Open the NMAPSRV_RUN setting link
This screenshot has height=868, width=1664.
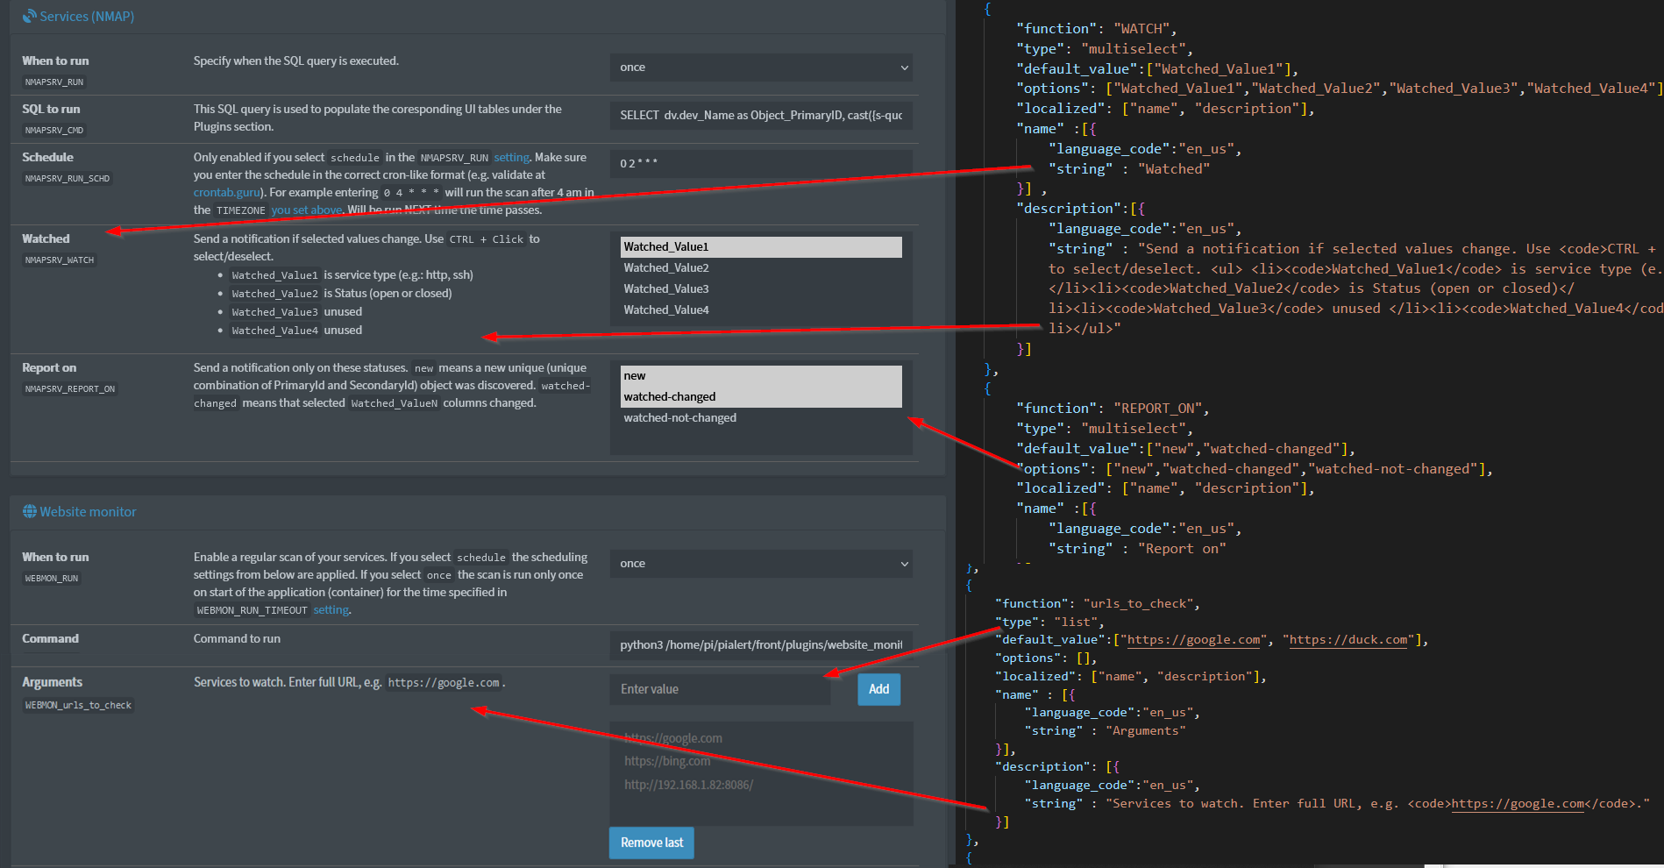tap(511, 158)
